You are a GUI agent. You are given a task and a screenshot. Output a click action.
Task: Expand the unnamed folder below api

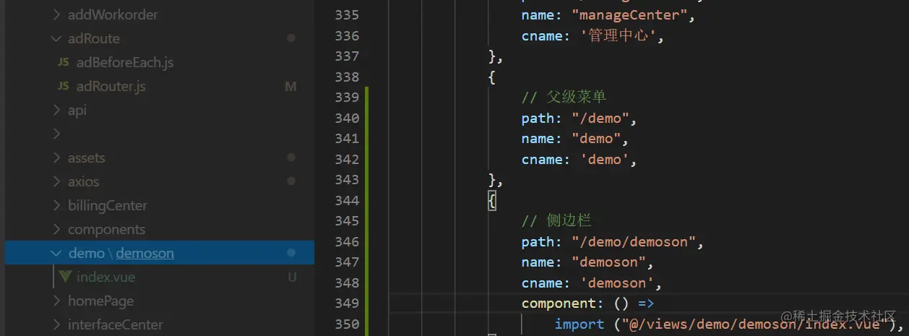point(57,134)
